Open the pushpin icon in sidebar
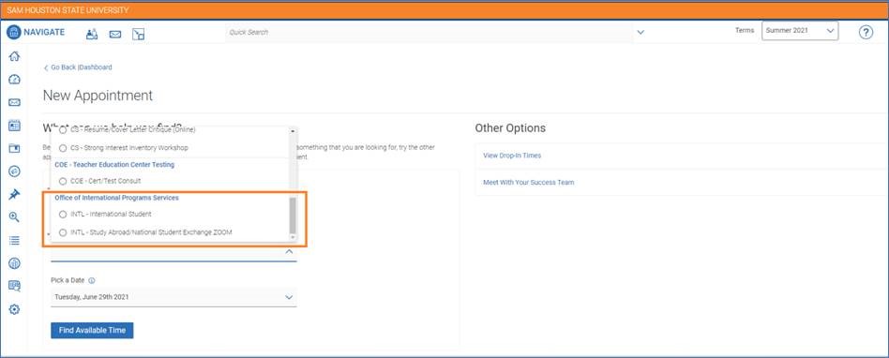889x358 pixels. (x=14, y=194)
